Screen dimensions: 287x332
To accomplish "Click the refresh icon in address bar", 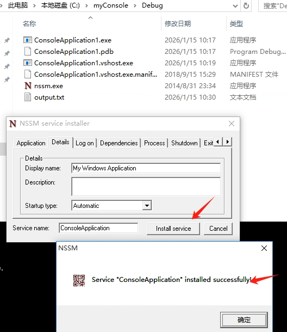I will click(246, 5).
